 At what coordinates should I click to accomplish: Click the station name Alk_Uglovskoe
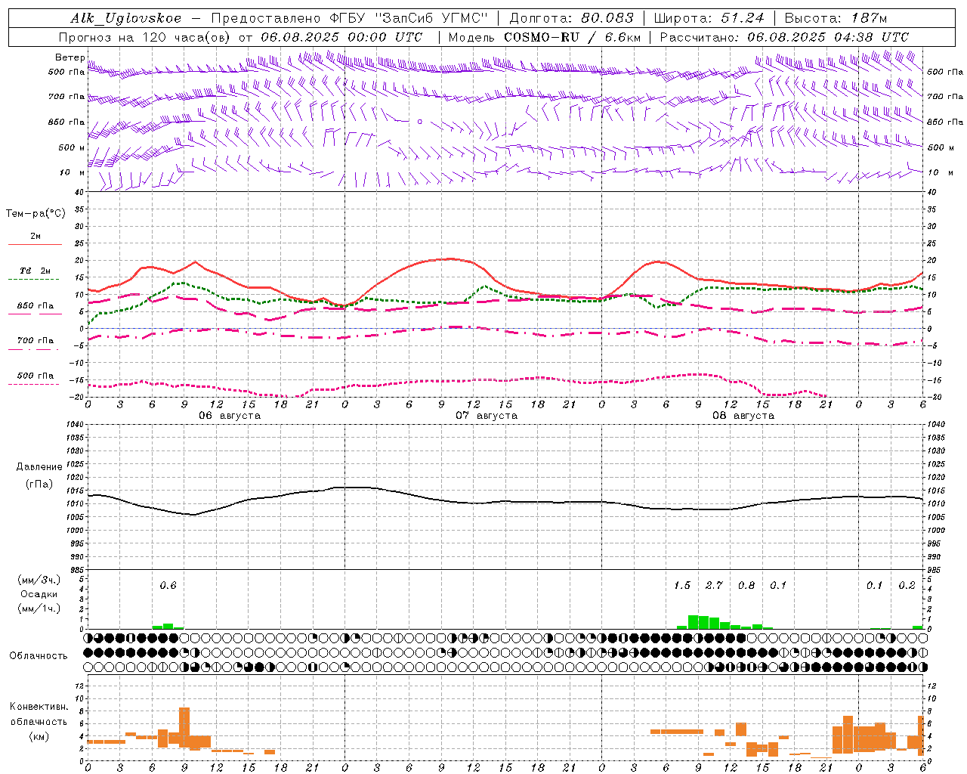tap(126, 18)
